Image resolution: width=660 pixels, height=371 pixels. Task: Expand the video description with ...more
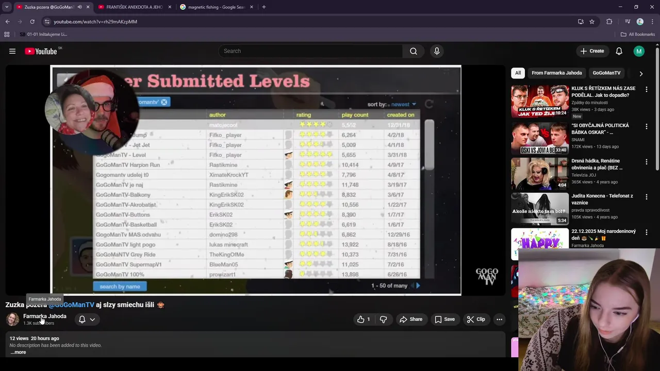pyautogui.click(x=18, y=352)
